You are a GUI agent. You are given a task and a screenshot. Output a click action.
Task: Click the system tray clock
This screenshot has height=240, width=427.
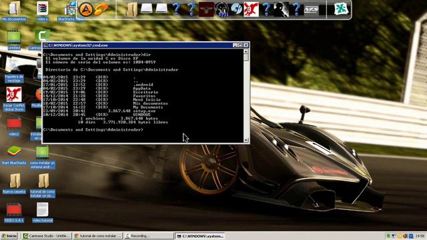click(x=420, y=236)
